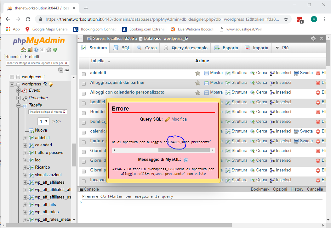This screenshot has width=331, height=228.
Task: Collapse the Tabelle node
Action: tap(19, 105)
